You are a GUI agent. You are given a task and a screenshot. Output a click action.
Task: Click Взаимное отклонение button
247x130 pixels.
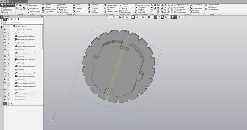point(180,8)
